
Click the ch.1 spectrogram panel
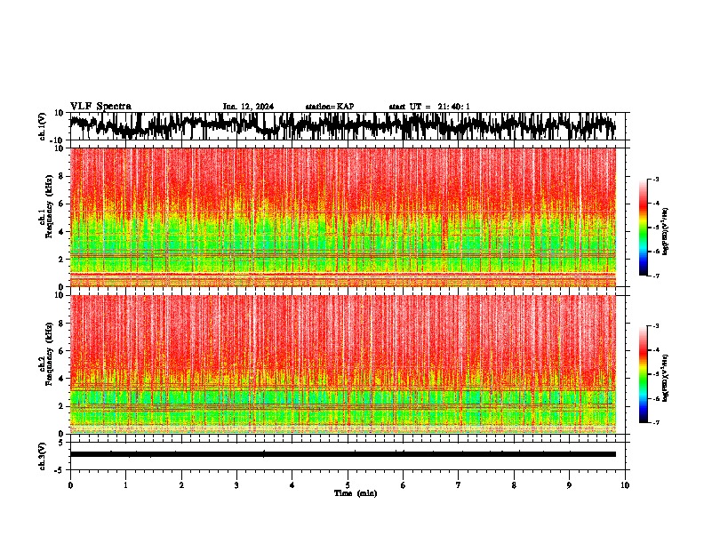pyautogui.click(x=343, y=217)
